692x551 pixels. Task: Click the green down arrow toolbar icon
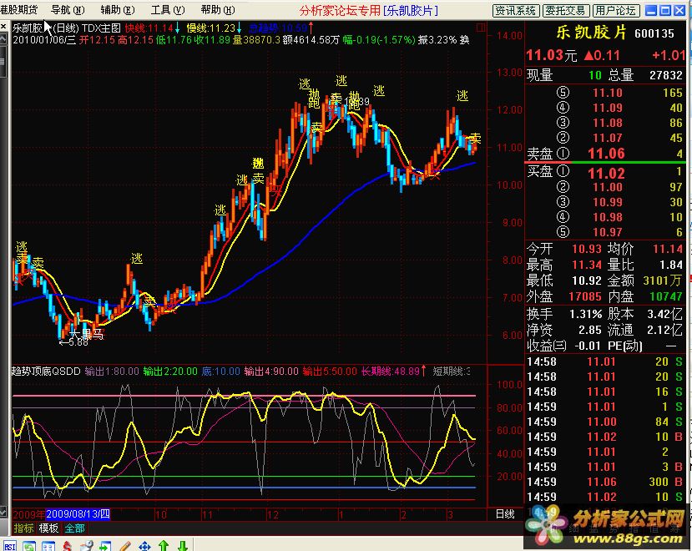183,546
